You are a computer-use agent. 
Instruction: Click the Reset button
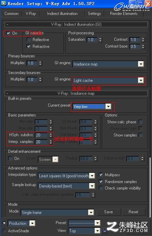[x=133, y=212]
